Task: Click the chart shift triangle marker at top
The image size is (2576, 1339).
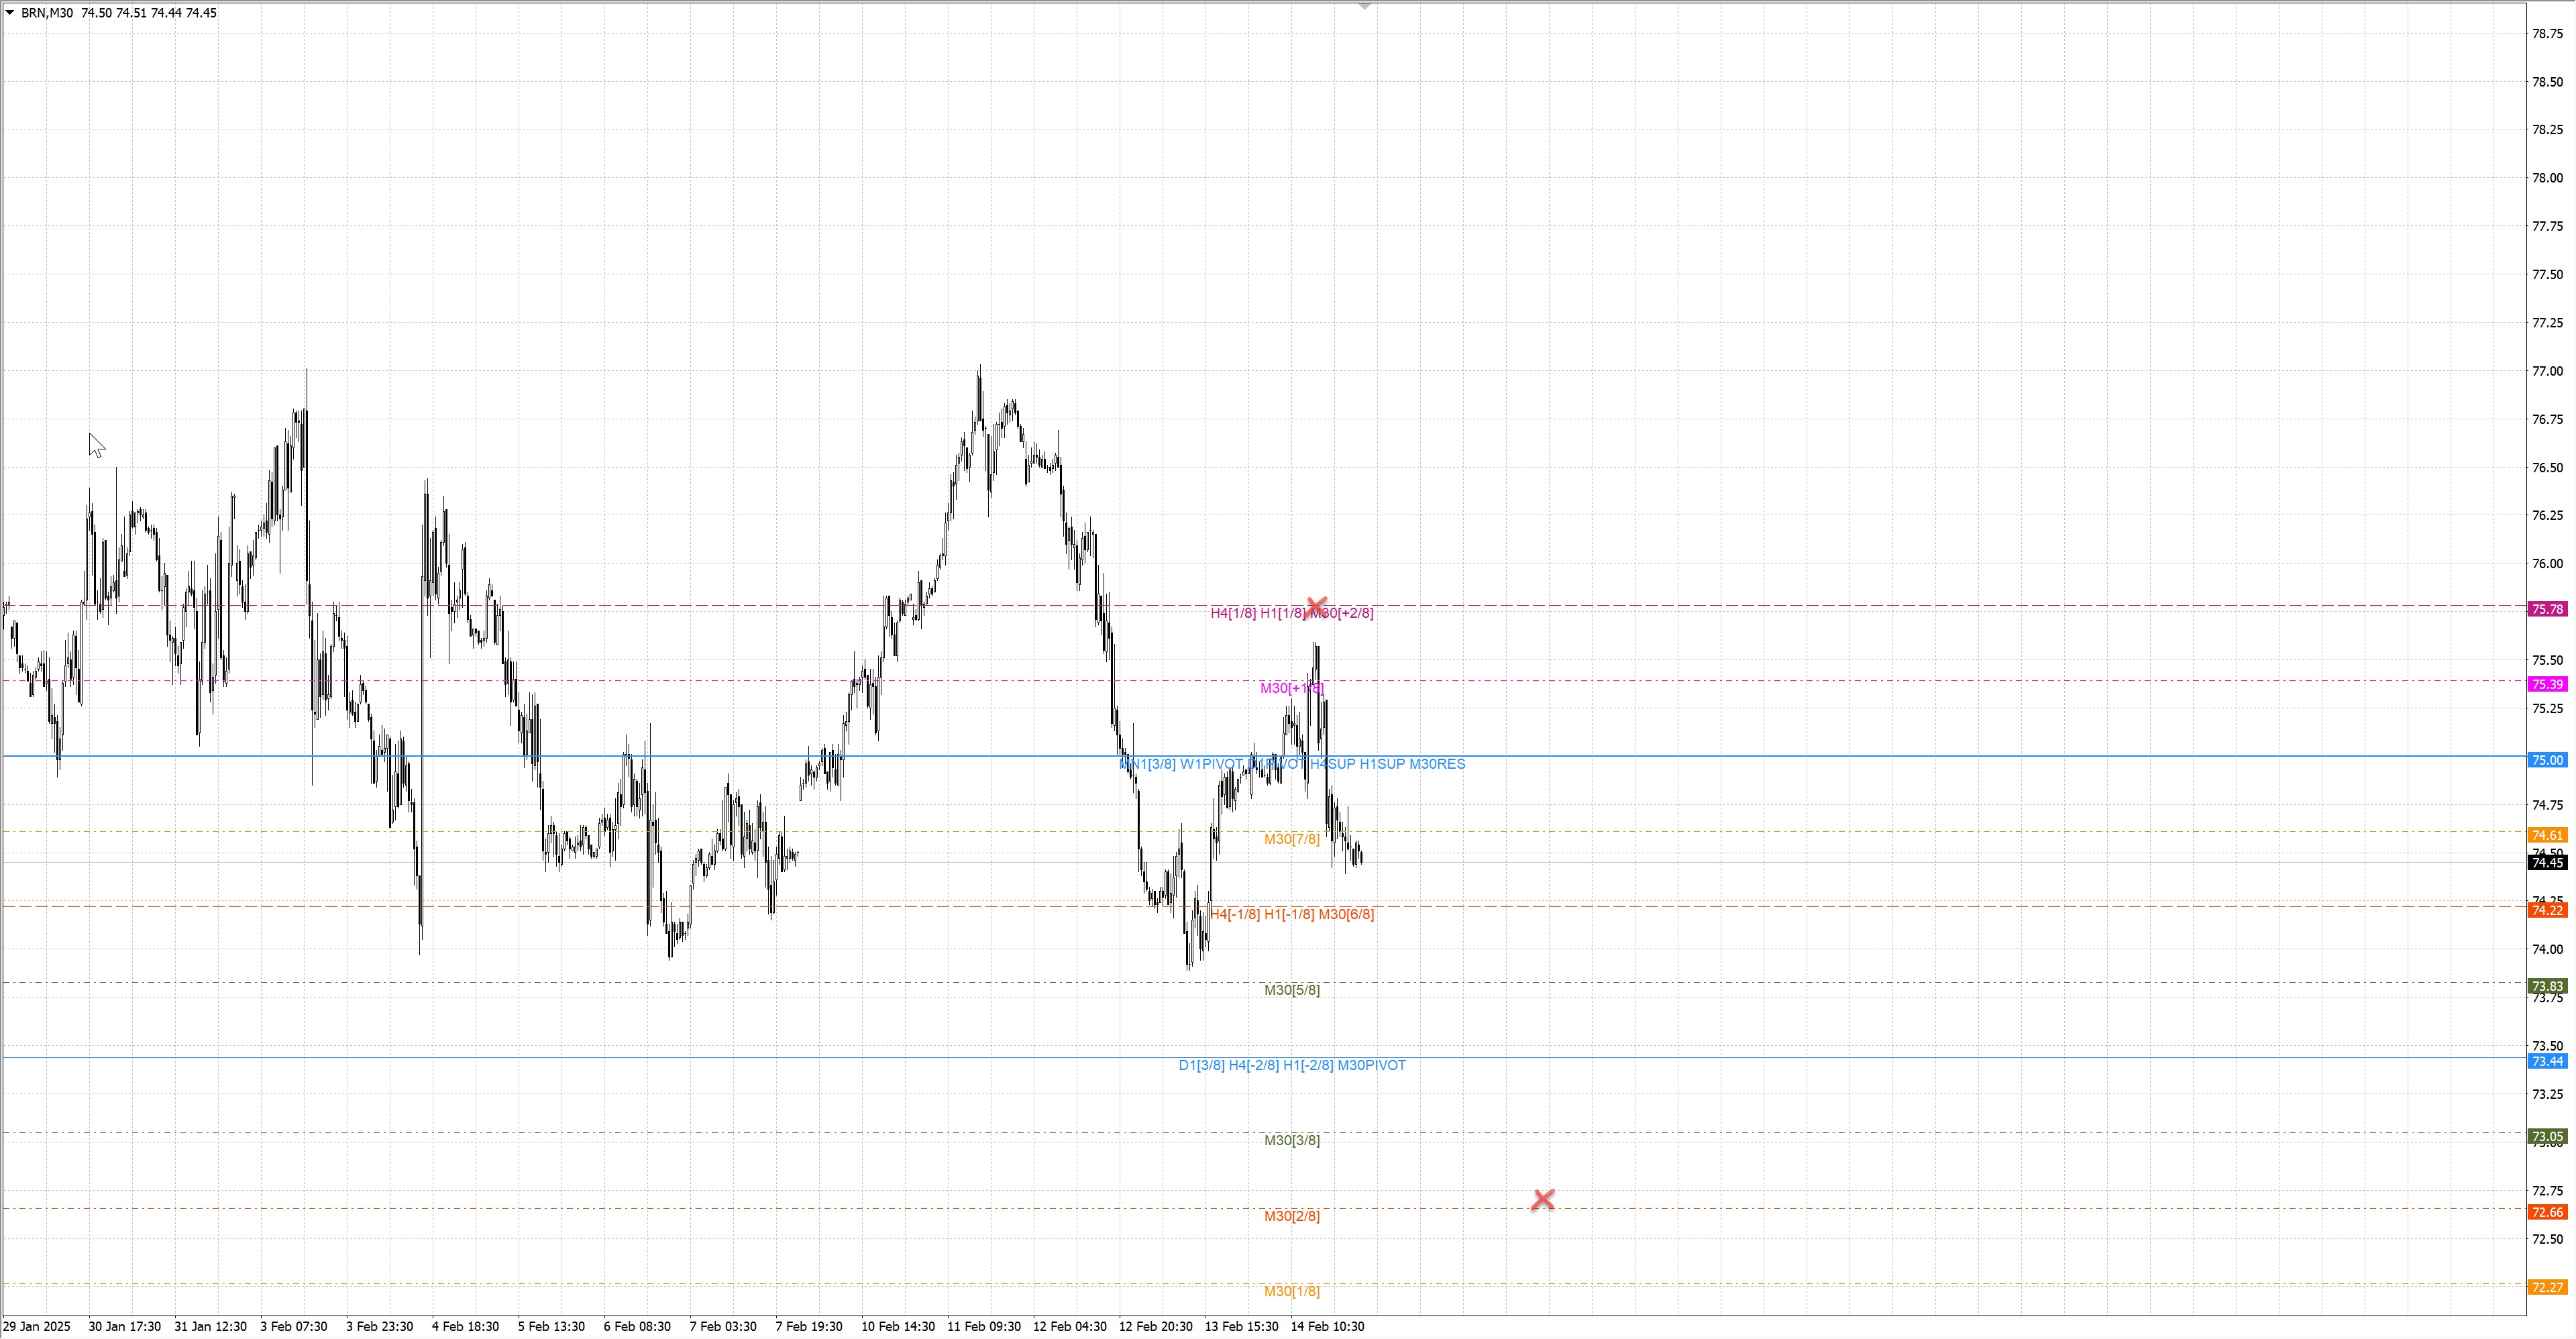Action: [1364, 6]
